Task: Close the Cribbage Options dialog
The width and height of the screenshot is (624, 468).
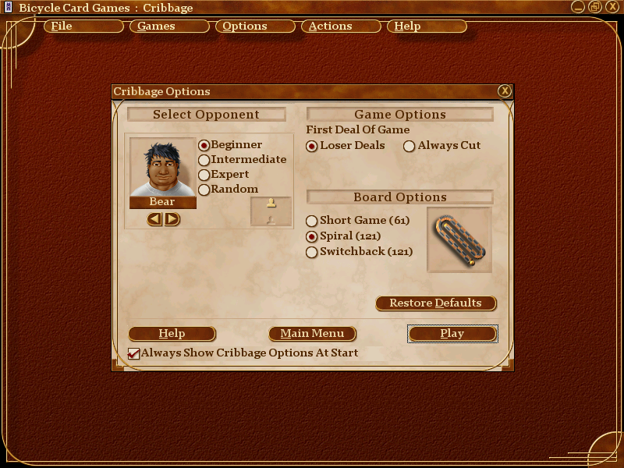Action: click(505, 91)
